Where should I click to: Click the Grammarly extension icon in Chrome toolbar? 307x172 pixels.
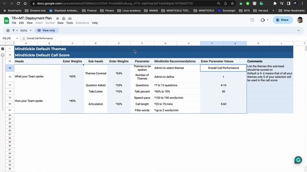point(261,3)
